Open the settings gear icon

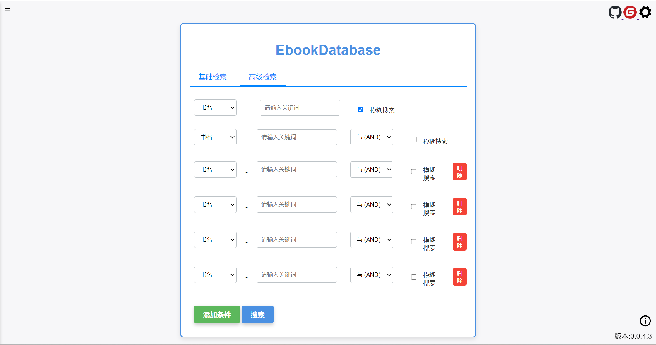[x=645, y=12]
